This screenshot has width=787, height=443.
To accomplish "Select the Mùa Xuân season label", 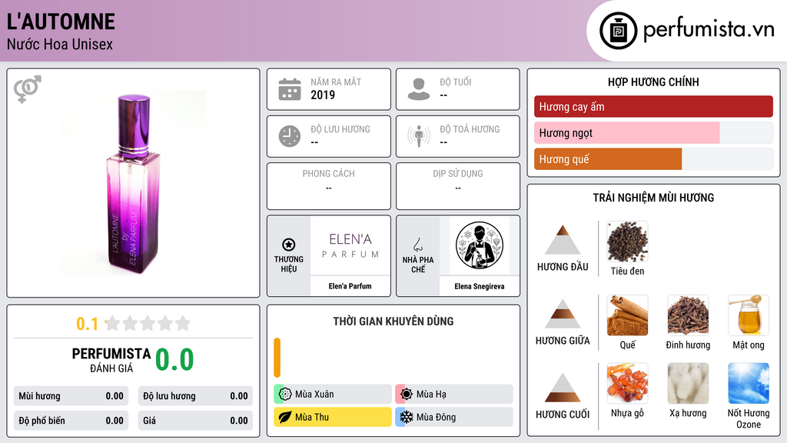I will coord(314,395).
